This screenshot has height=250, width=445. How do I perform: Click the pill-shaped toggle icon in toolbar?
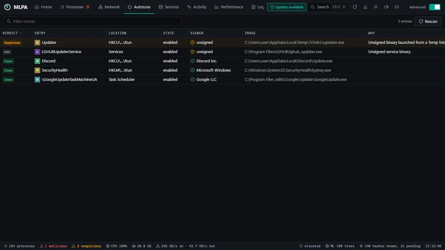386,7
